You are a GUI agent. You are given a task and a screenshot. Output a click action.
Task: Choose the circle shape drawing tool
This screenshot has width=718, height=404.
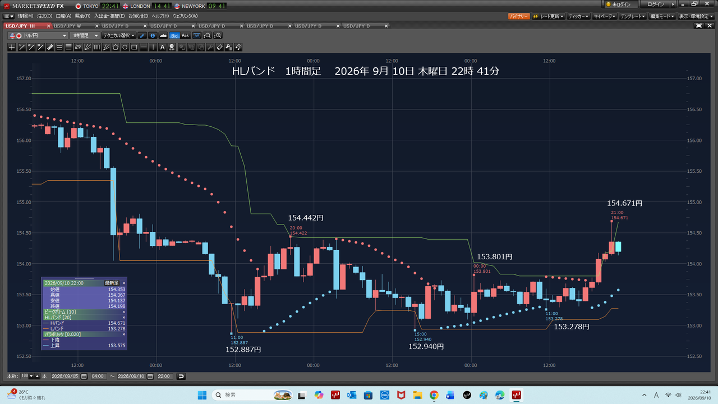125,47
